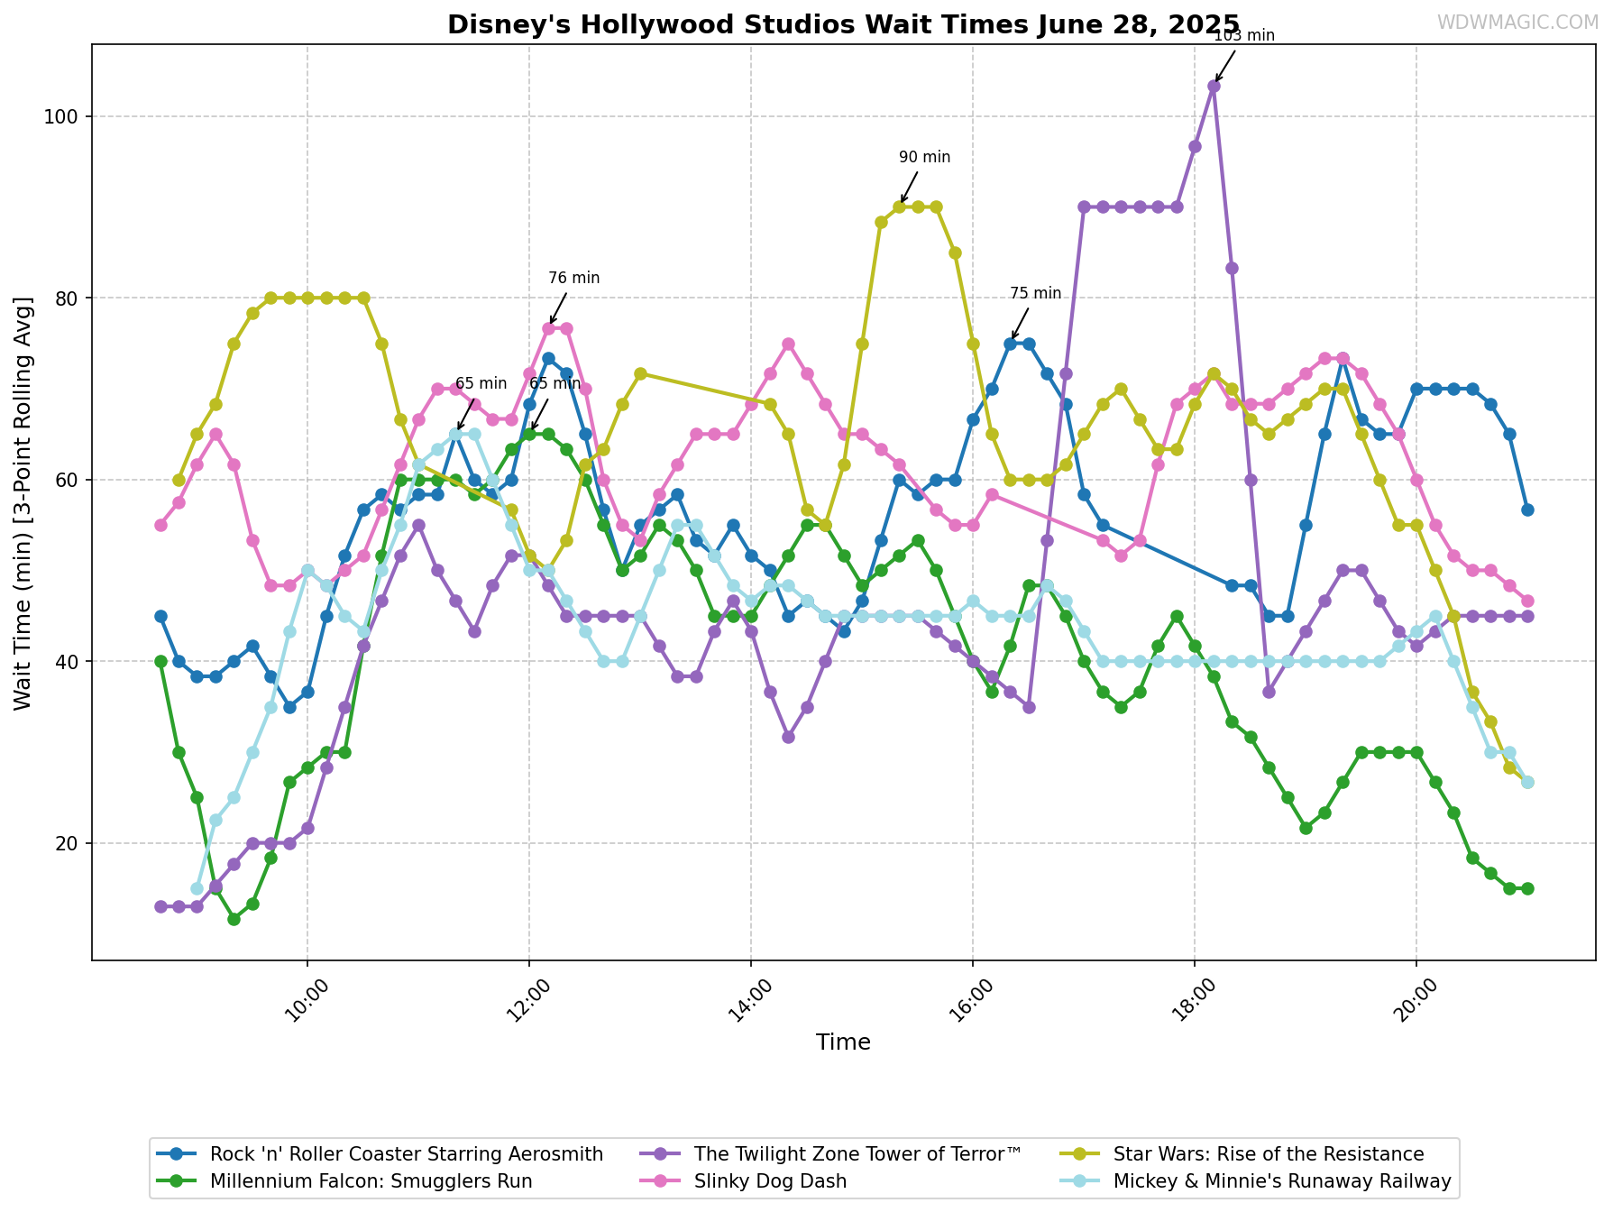This screenshot has width=1613, height=1212.
Task: Click the Time x-axis label
Action: [x=843, y=1042]
